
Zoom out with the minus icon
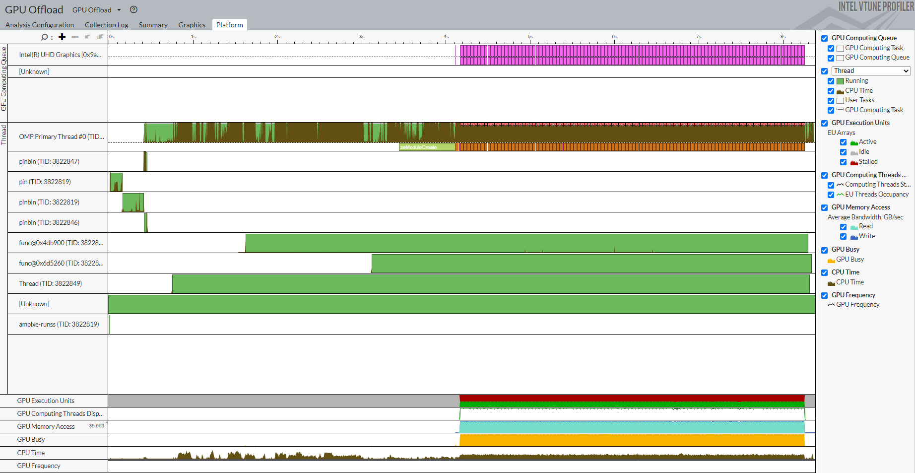(x=75, y=37)
